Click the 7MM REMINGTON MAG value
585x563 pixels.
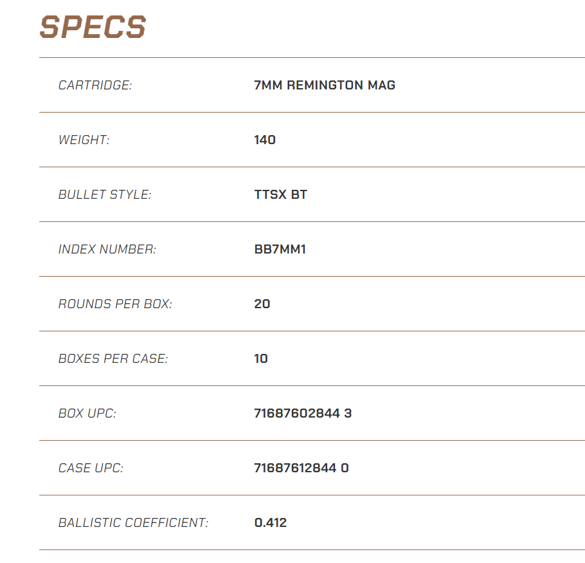coord(325,85)
